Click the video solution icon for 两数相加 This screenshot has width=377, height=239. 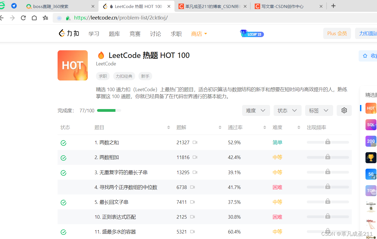[x=195, y=157]
